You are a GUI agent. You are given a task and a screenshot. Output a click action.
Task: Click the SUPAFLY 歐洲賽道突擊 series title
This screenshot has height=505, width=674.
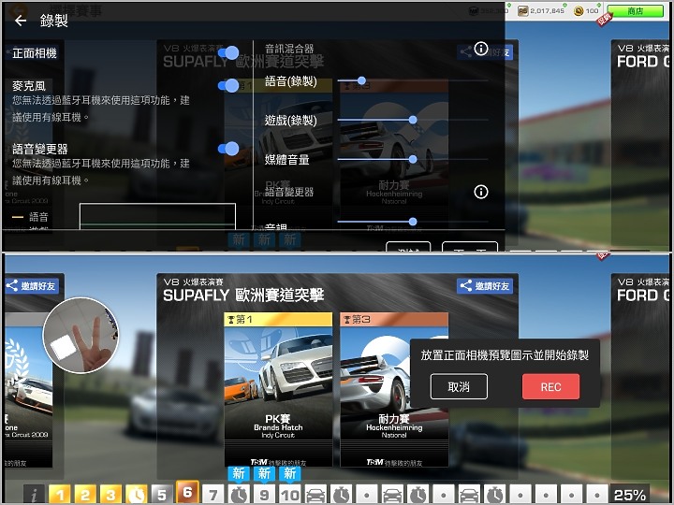[x=243, y=295]
